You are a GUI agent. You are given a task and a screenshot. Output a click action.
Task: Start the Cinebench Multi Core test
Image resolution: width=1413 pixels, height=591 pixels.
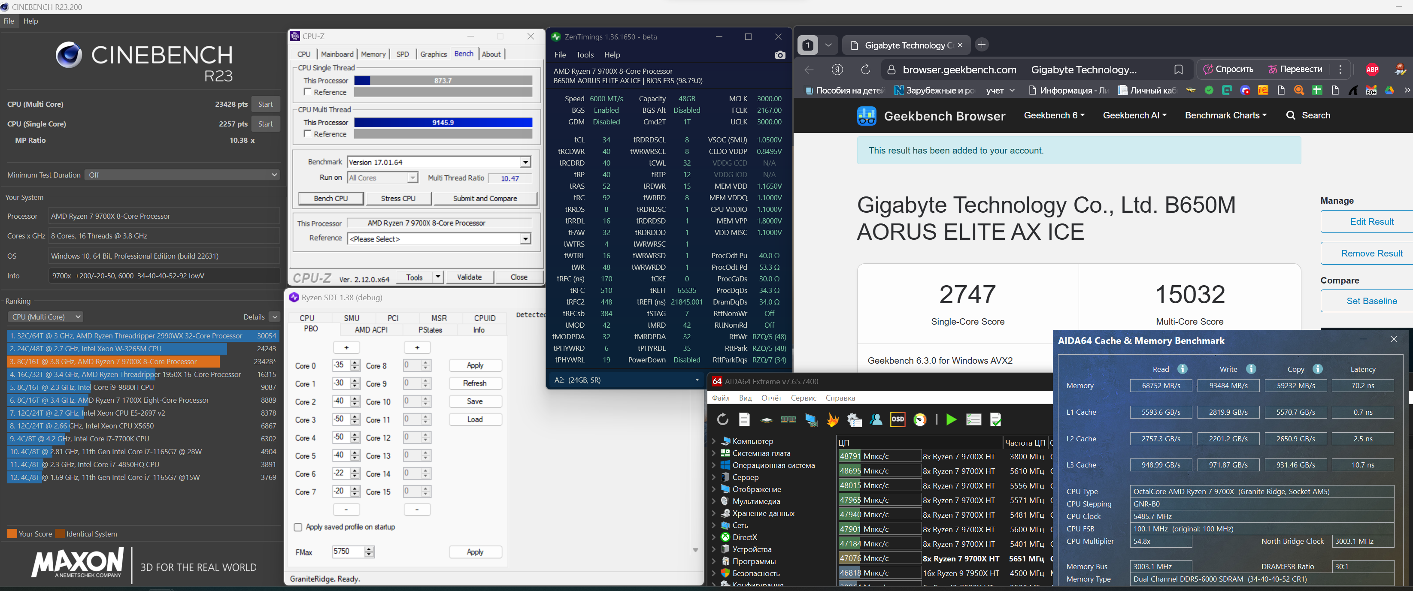pyautogui.click(x=266, y=104)
